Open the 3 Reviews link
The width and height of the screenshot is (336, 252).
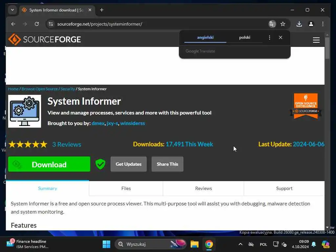pos(67,144)
